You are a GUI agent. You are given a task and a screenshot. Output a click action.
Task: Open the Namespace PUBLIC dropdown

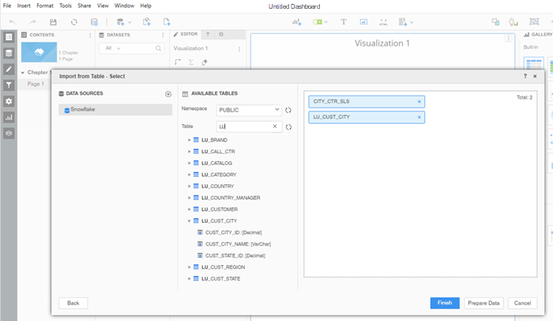tap(276, 110)
